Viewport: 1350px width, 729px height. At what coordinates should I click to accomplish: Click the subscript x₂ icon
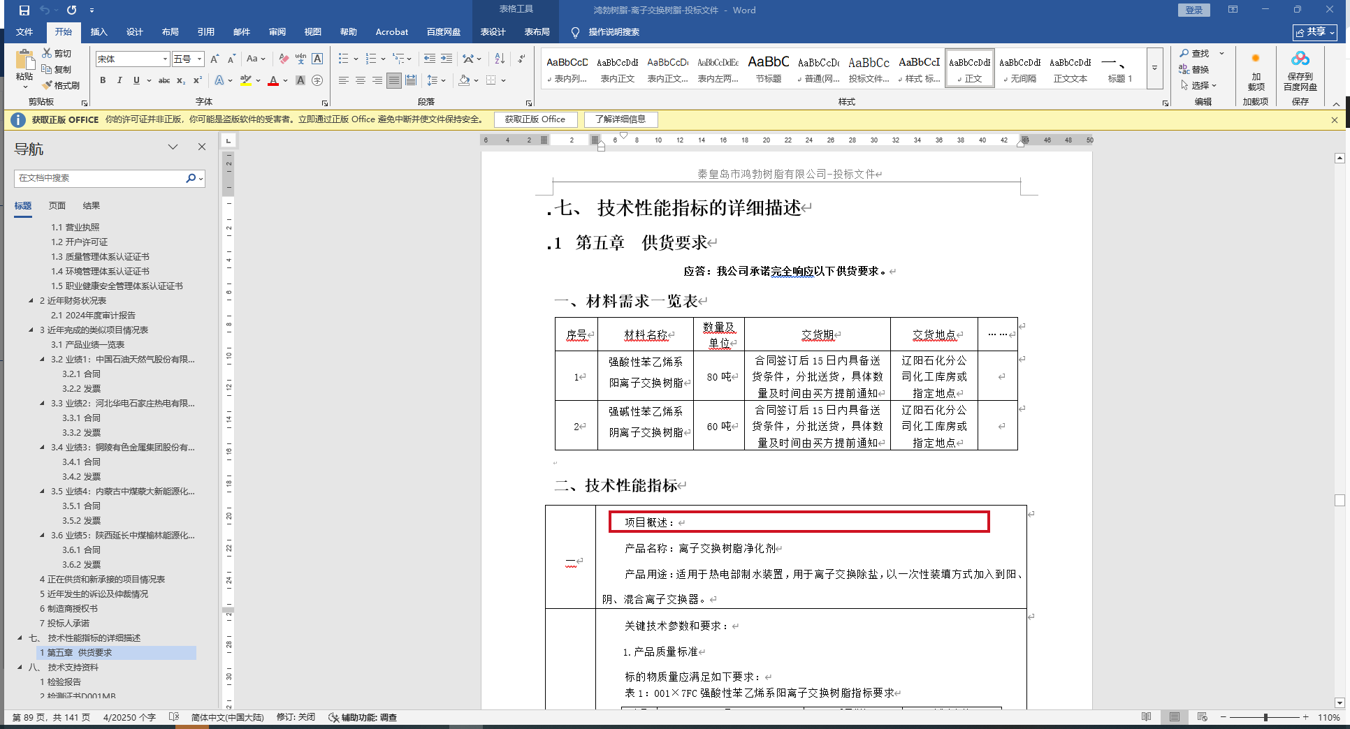point(181,81)
